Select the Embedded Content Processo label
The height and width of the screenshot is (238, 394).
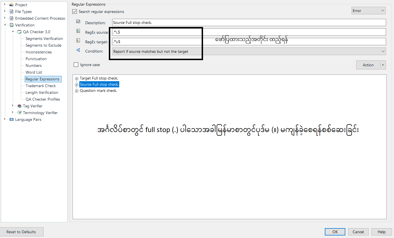click(40, 18)
